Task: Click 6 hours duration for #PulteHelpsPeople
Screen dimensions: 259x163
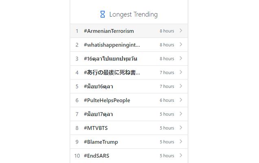Action: [167, 100]
